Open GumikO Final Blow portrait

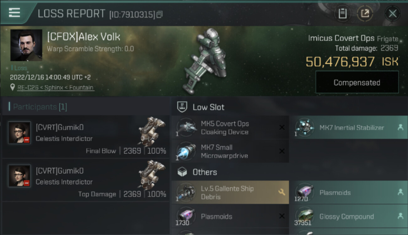coord(19,133)
